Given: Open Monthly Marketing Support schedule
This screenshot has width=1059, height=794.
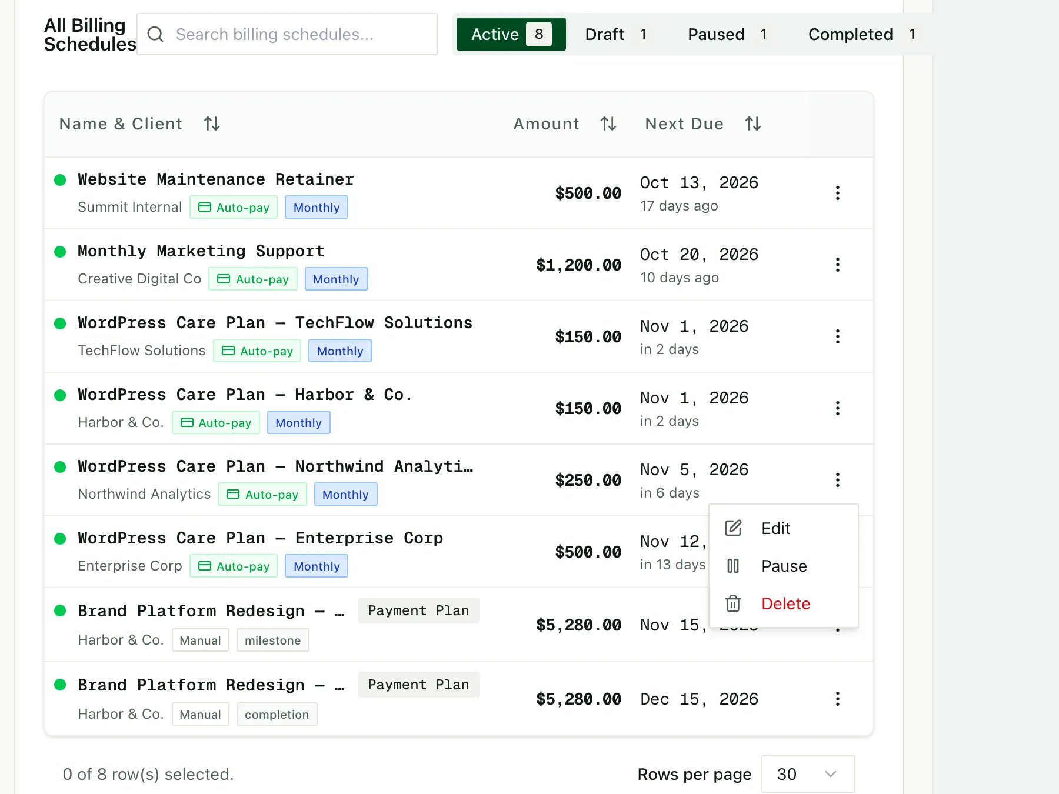Looking at the screenshot, I should (x=201, y=251).
